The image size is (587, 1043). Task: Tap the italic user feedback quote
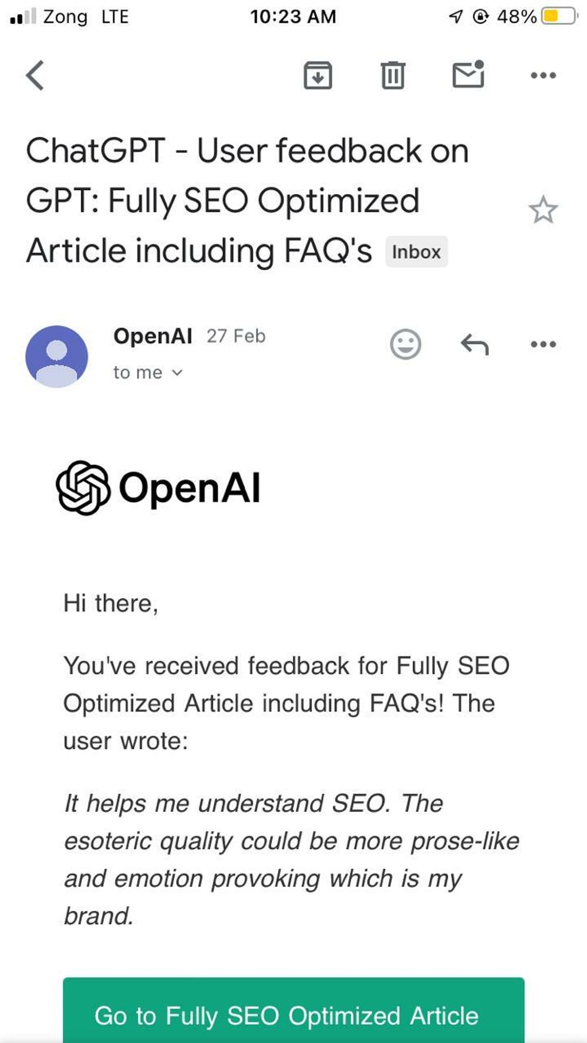pos(291,859)
